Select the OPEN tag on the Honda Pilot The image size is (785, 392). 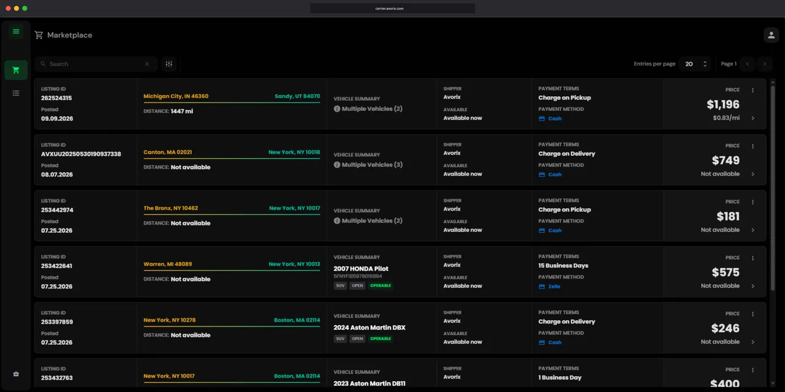click(x=358, y=285)
